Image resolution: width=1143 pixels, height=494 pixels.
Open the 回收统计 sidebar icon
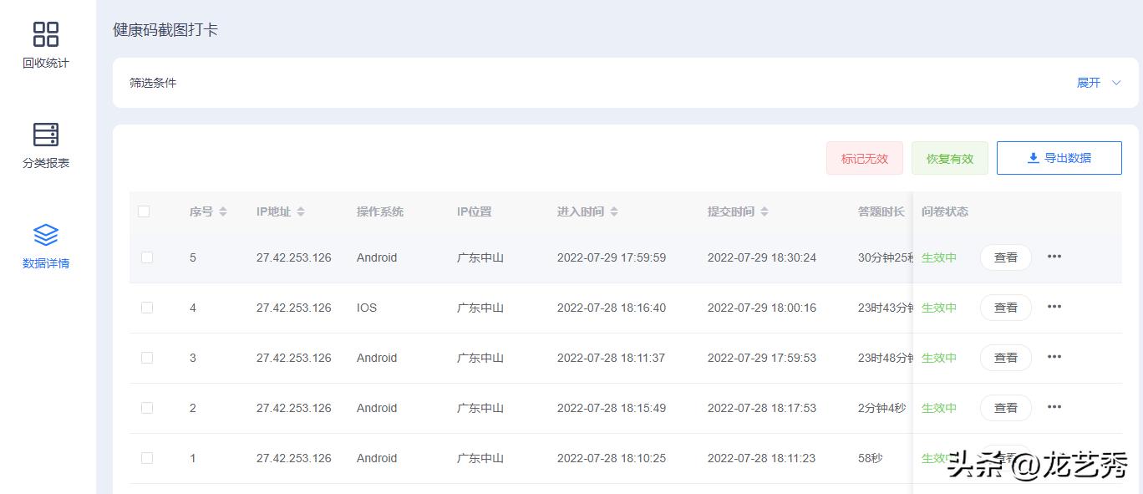pos(46,34)
